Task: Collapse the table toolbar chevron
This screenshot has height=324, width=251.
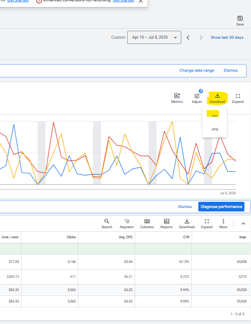Action: [244, 224]
